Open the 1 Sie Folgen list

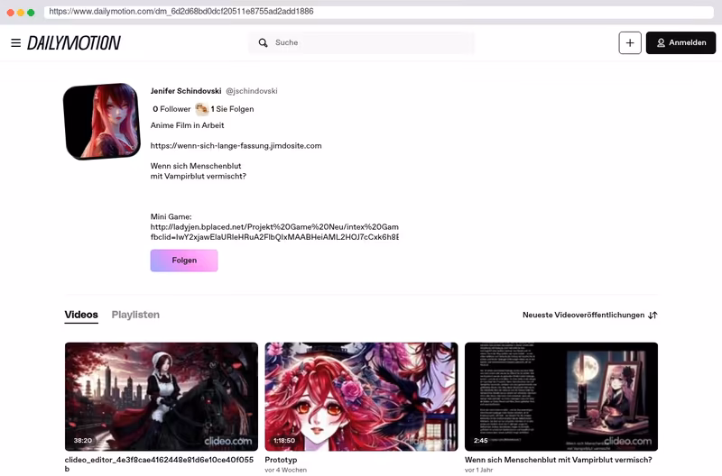[232, 109]
